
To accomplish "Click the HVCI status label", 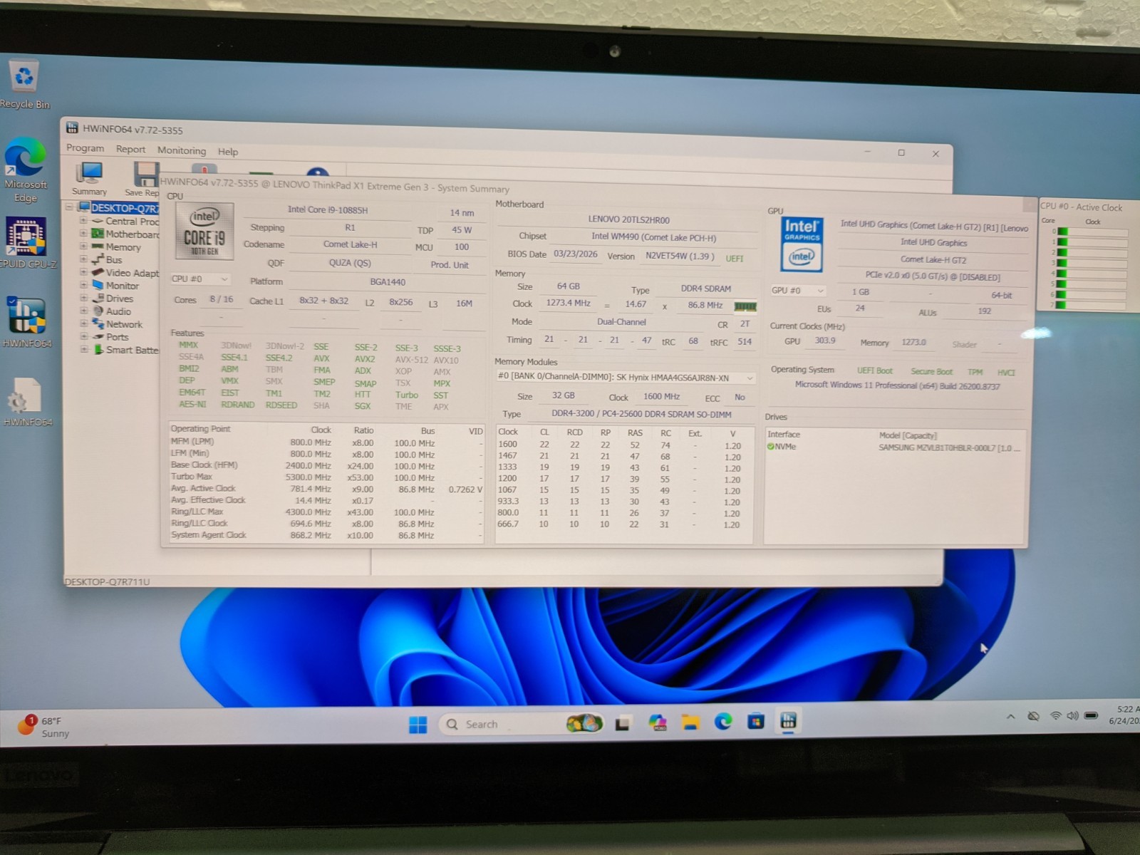I will [x=1006, y=373].
